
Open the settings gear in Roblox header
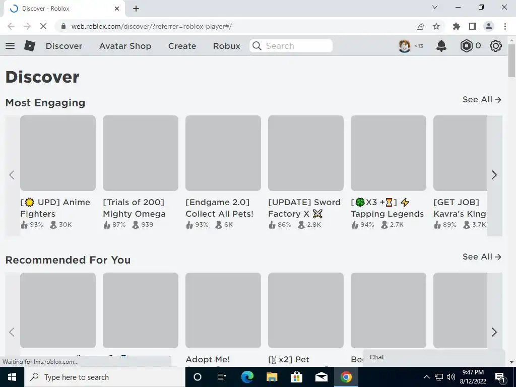pos(496,46)
